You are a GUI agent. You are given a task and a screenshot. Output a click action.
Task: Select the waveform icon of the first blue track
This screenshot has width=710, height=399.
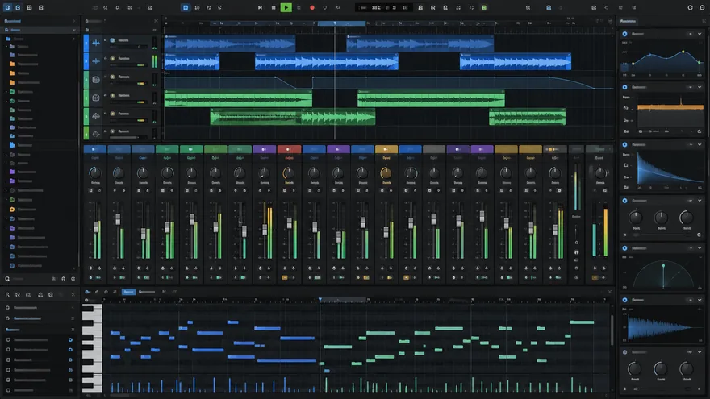96,43
